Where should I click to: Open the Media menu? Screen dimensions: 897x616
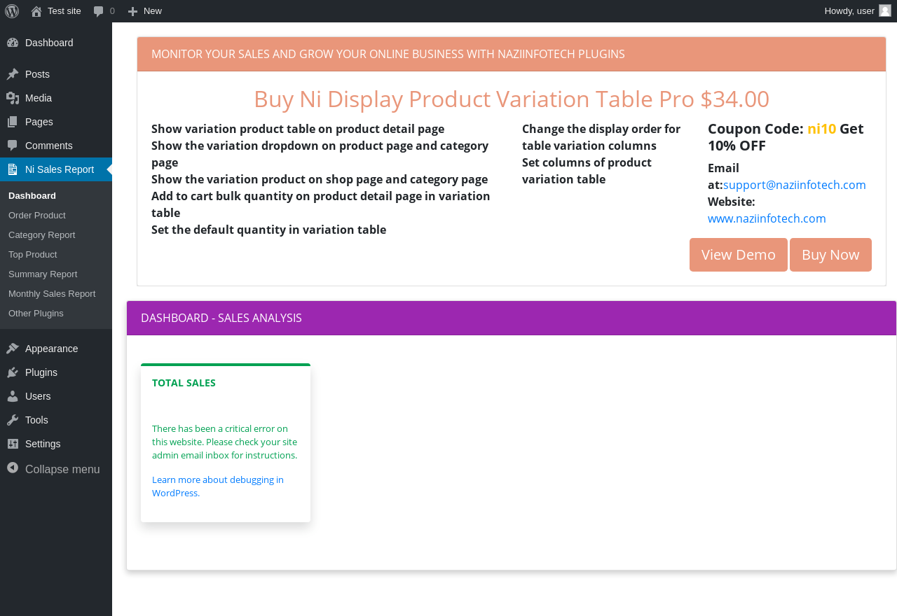pyautogui.click(x=56, y=98)
